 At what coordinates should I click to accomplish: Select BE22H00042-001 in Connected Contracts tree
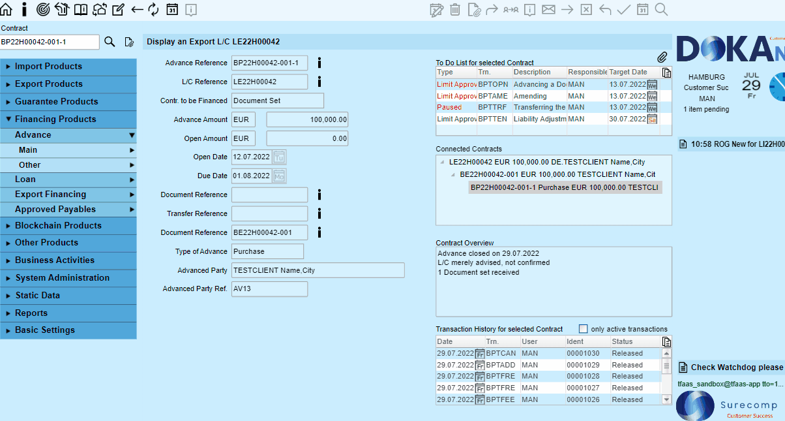pos(557,174)
